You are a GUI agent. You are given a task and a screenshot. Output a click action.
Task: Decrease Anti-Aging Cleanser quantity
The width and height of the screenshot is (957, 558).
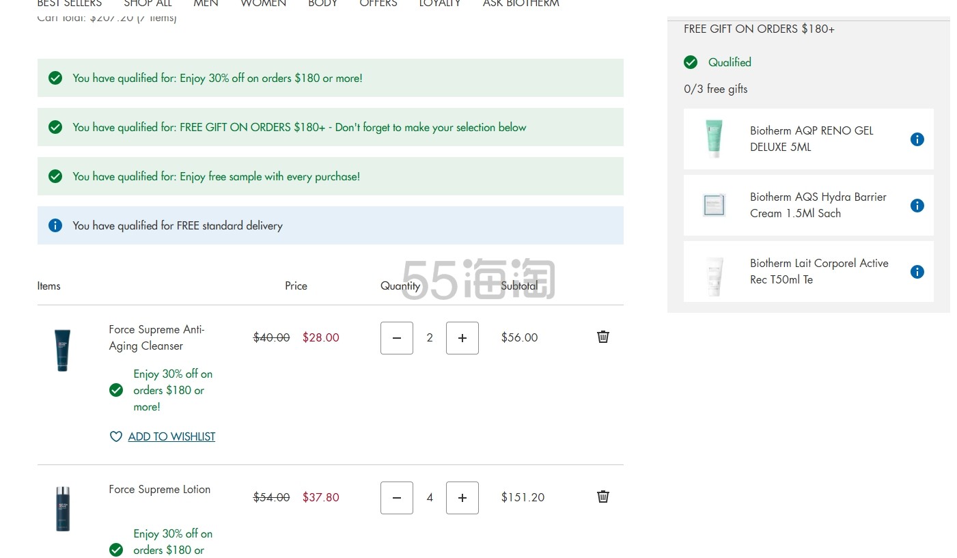coord(397,338)
